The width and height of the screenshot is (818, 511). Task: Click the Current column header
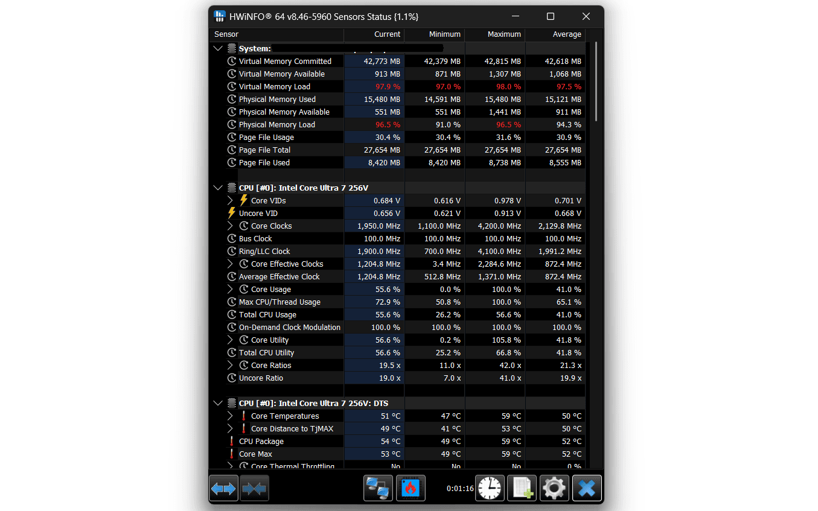coord(374,34)
